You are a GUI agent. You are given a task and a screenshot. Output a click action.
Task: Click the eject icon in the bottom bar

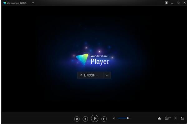point(159,118)
